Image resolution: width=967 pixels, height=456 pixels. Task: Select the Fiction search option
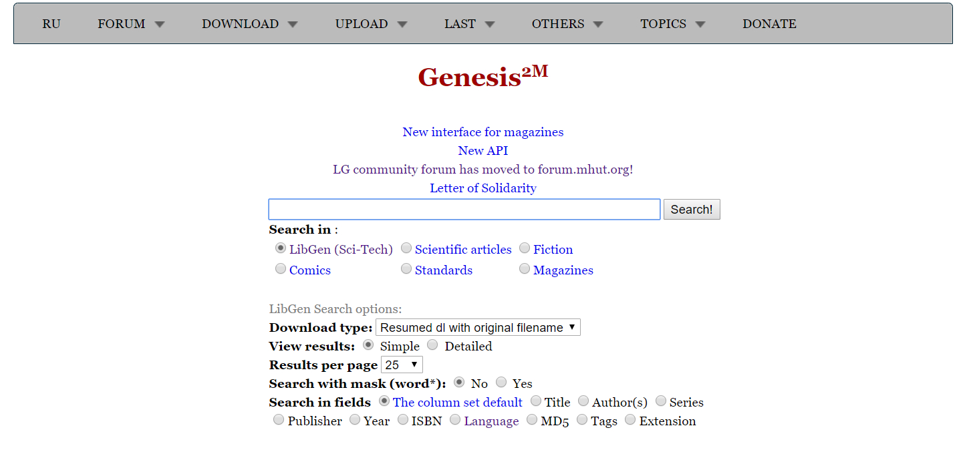pyautogui.click(x=525, y=248)
